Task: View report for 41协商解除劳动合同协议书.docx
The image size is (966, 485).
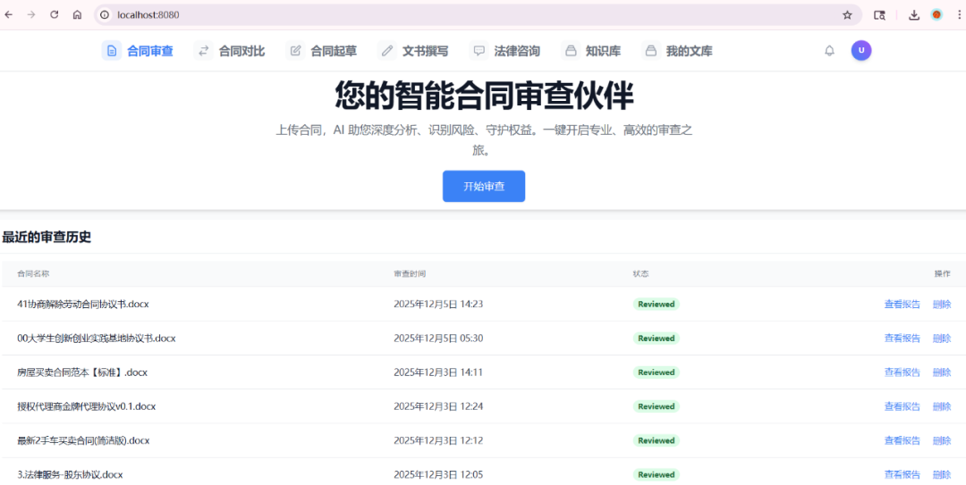Action: click(902, 304)
